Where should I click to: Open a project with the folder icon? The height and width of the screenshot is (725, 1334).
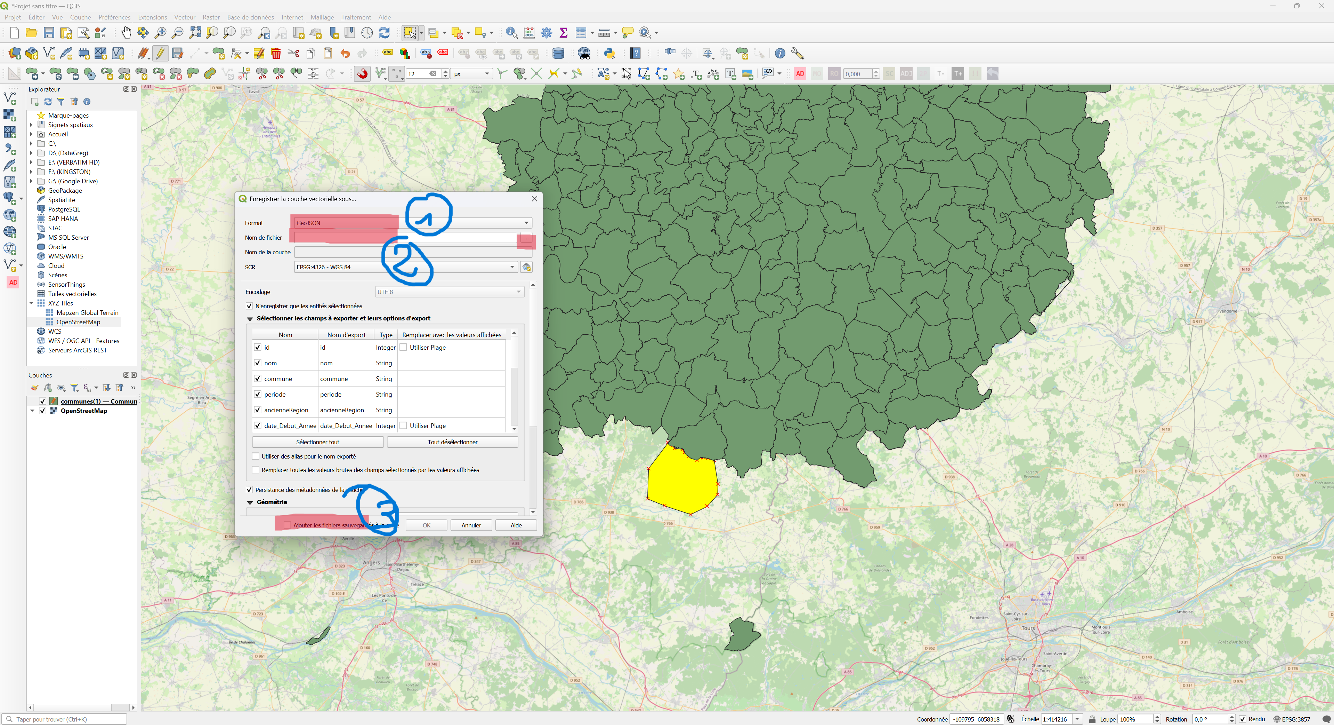coord(32,33)
